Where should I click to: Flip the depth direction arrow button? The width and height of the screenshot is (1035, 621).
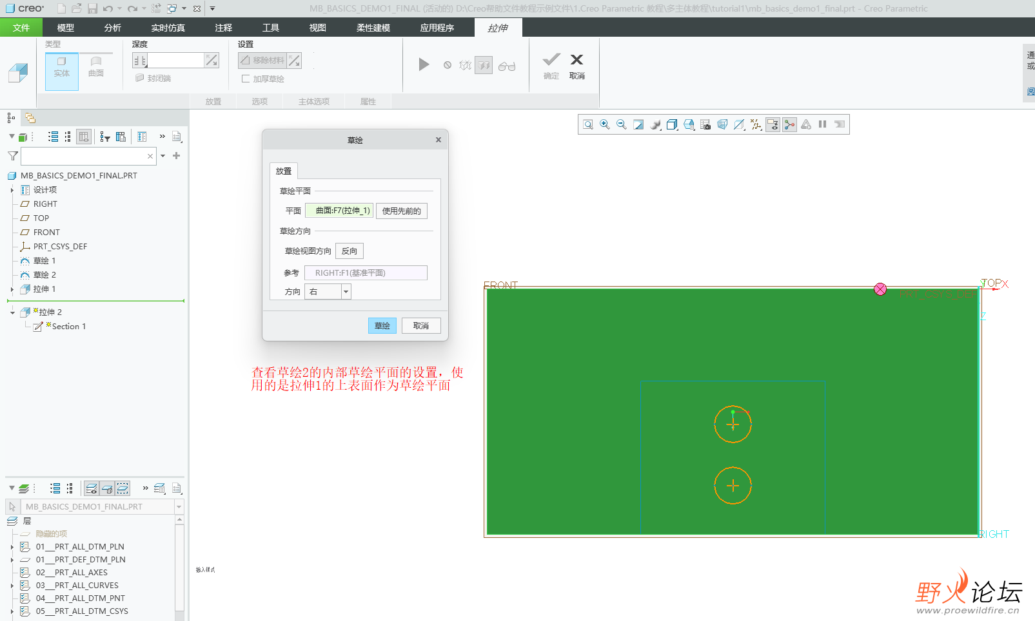click(212, 60)
